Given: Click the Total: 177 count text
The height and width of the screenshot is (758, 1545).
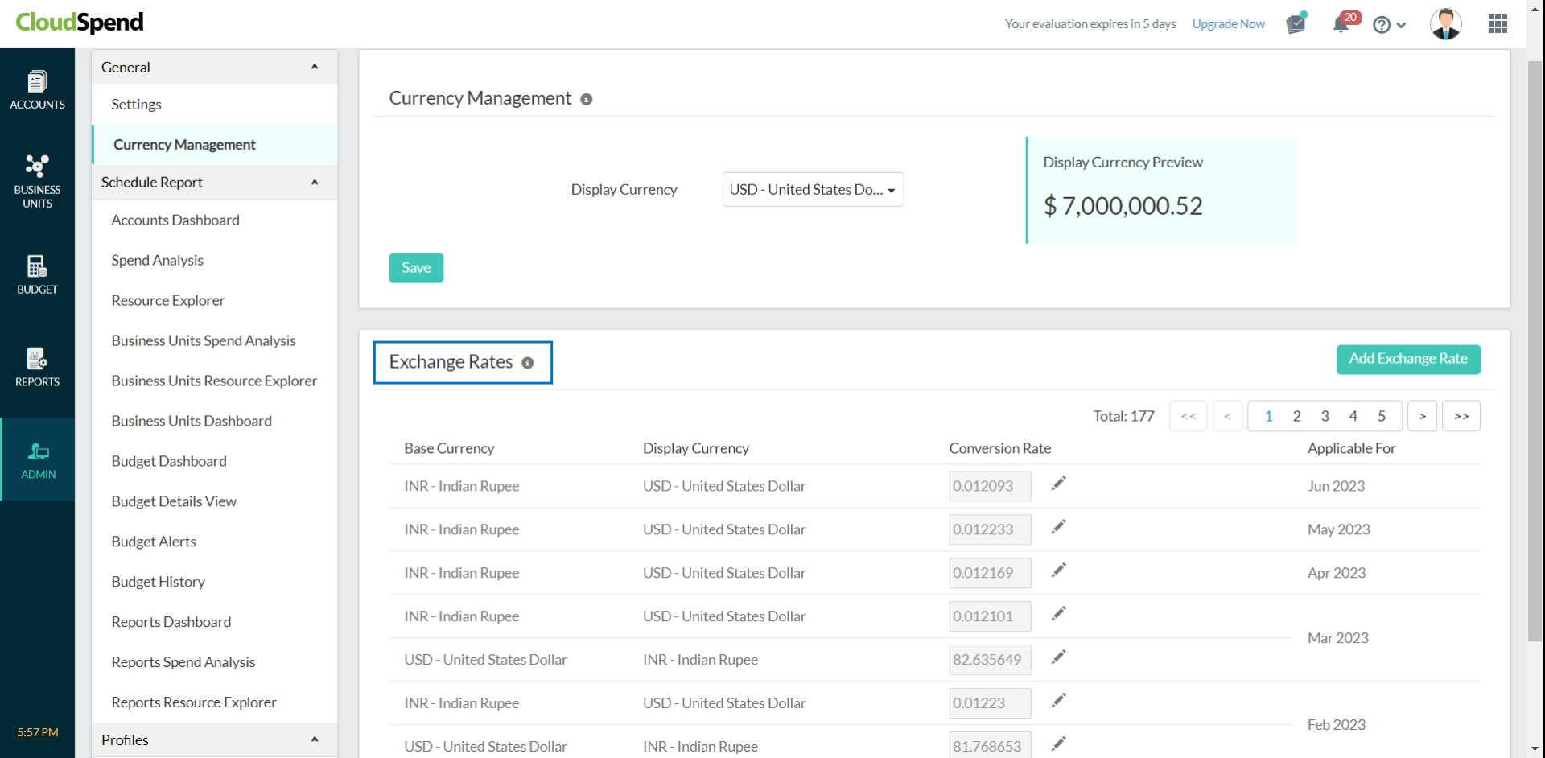Looking at the screenshot, I should pyautogui.click(x=1123, y=416).
